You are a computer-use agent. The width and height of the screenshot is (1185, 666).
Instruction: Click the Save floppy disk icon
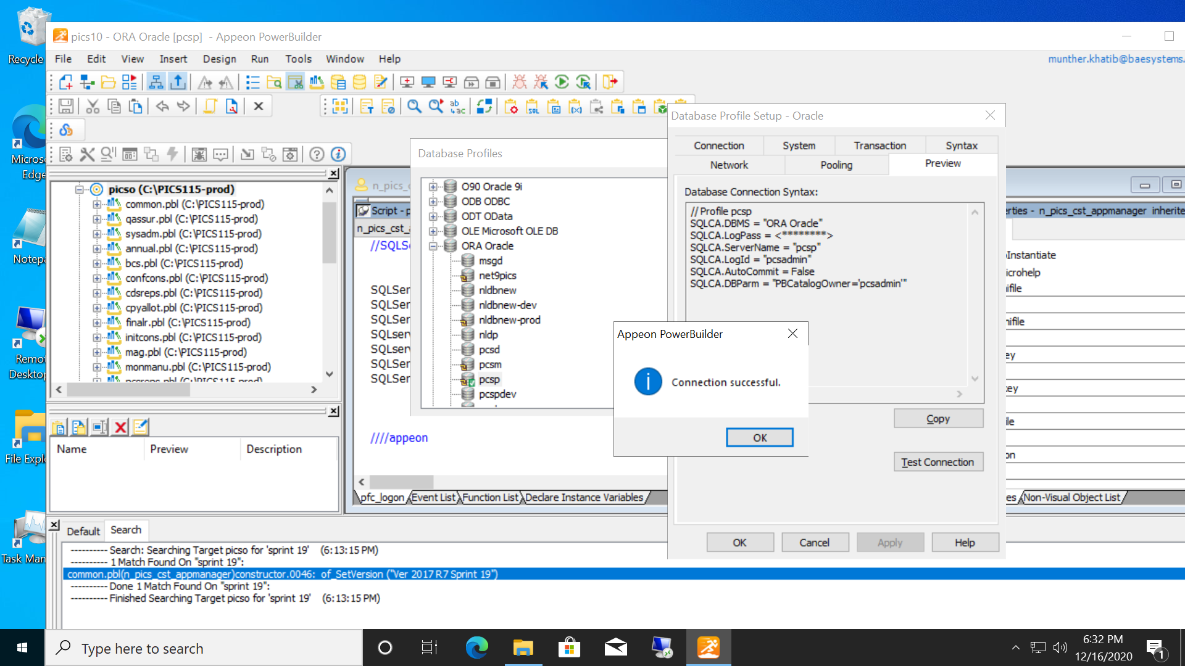(66, 106)
